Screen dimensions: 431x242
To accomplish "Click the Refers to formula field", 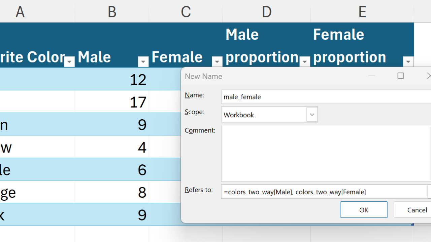I will (x=323, y=192).
